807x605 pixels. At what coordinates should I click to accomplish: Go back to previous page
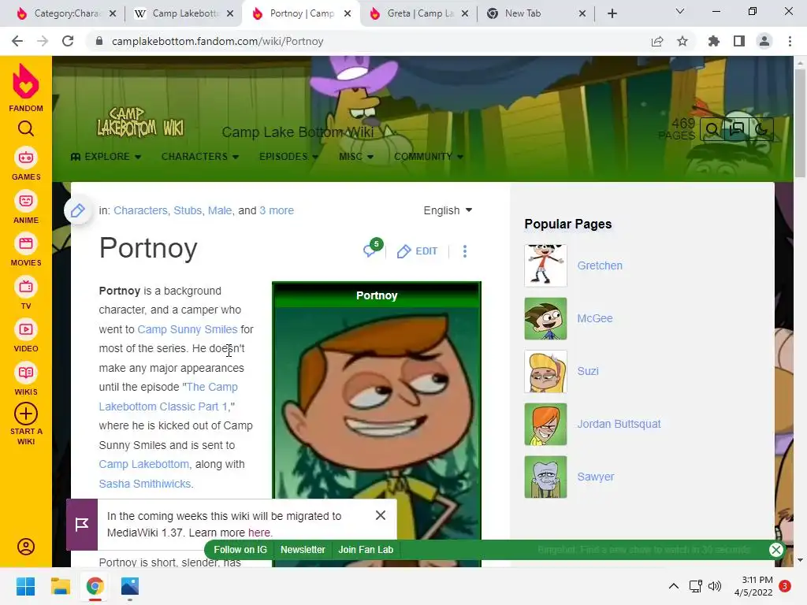[x=17, y=41]
